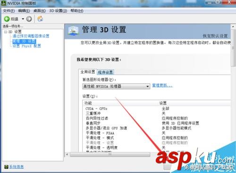The image size is (236, 173).
Task: Go to the Home icon
Action: 40,19
